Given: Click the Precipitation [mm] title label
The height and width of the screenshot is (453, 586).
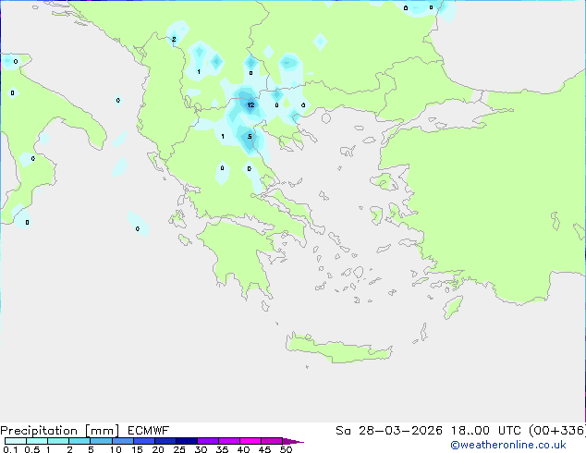Looking at the screenshot, I should pos(59,430).
